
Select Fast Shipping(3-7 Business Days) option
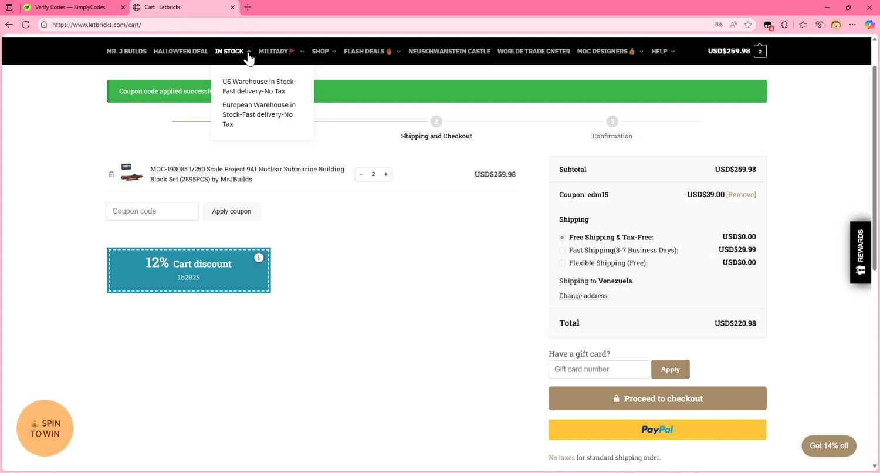[562, 251]
